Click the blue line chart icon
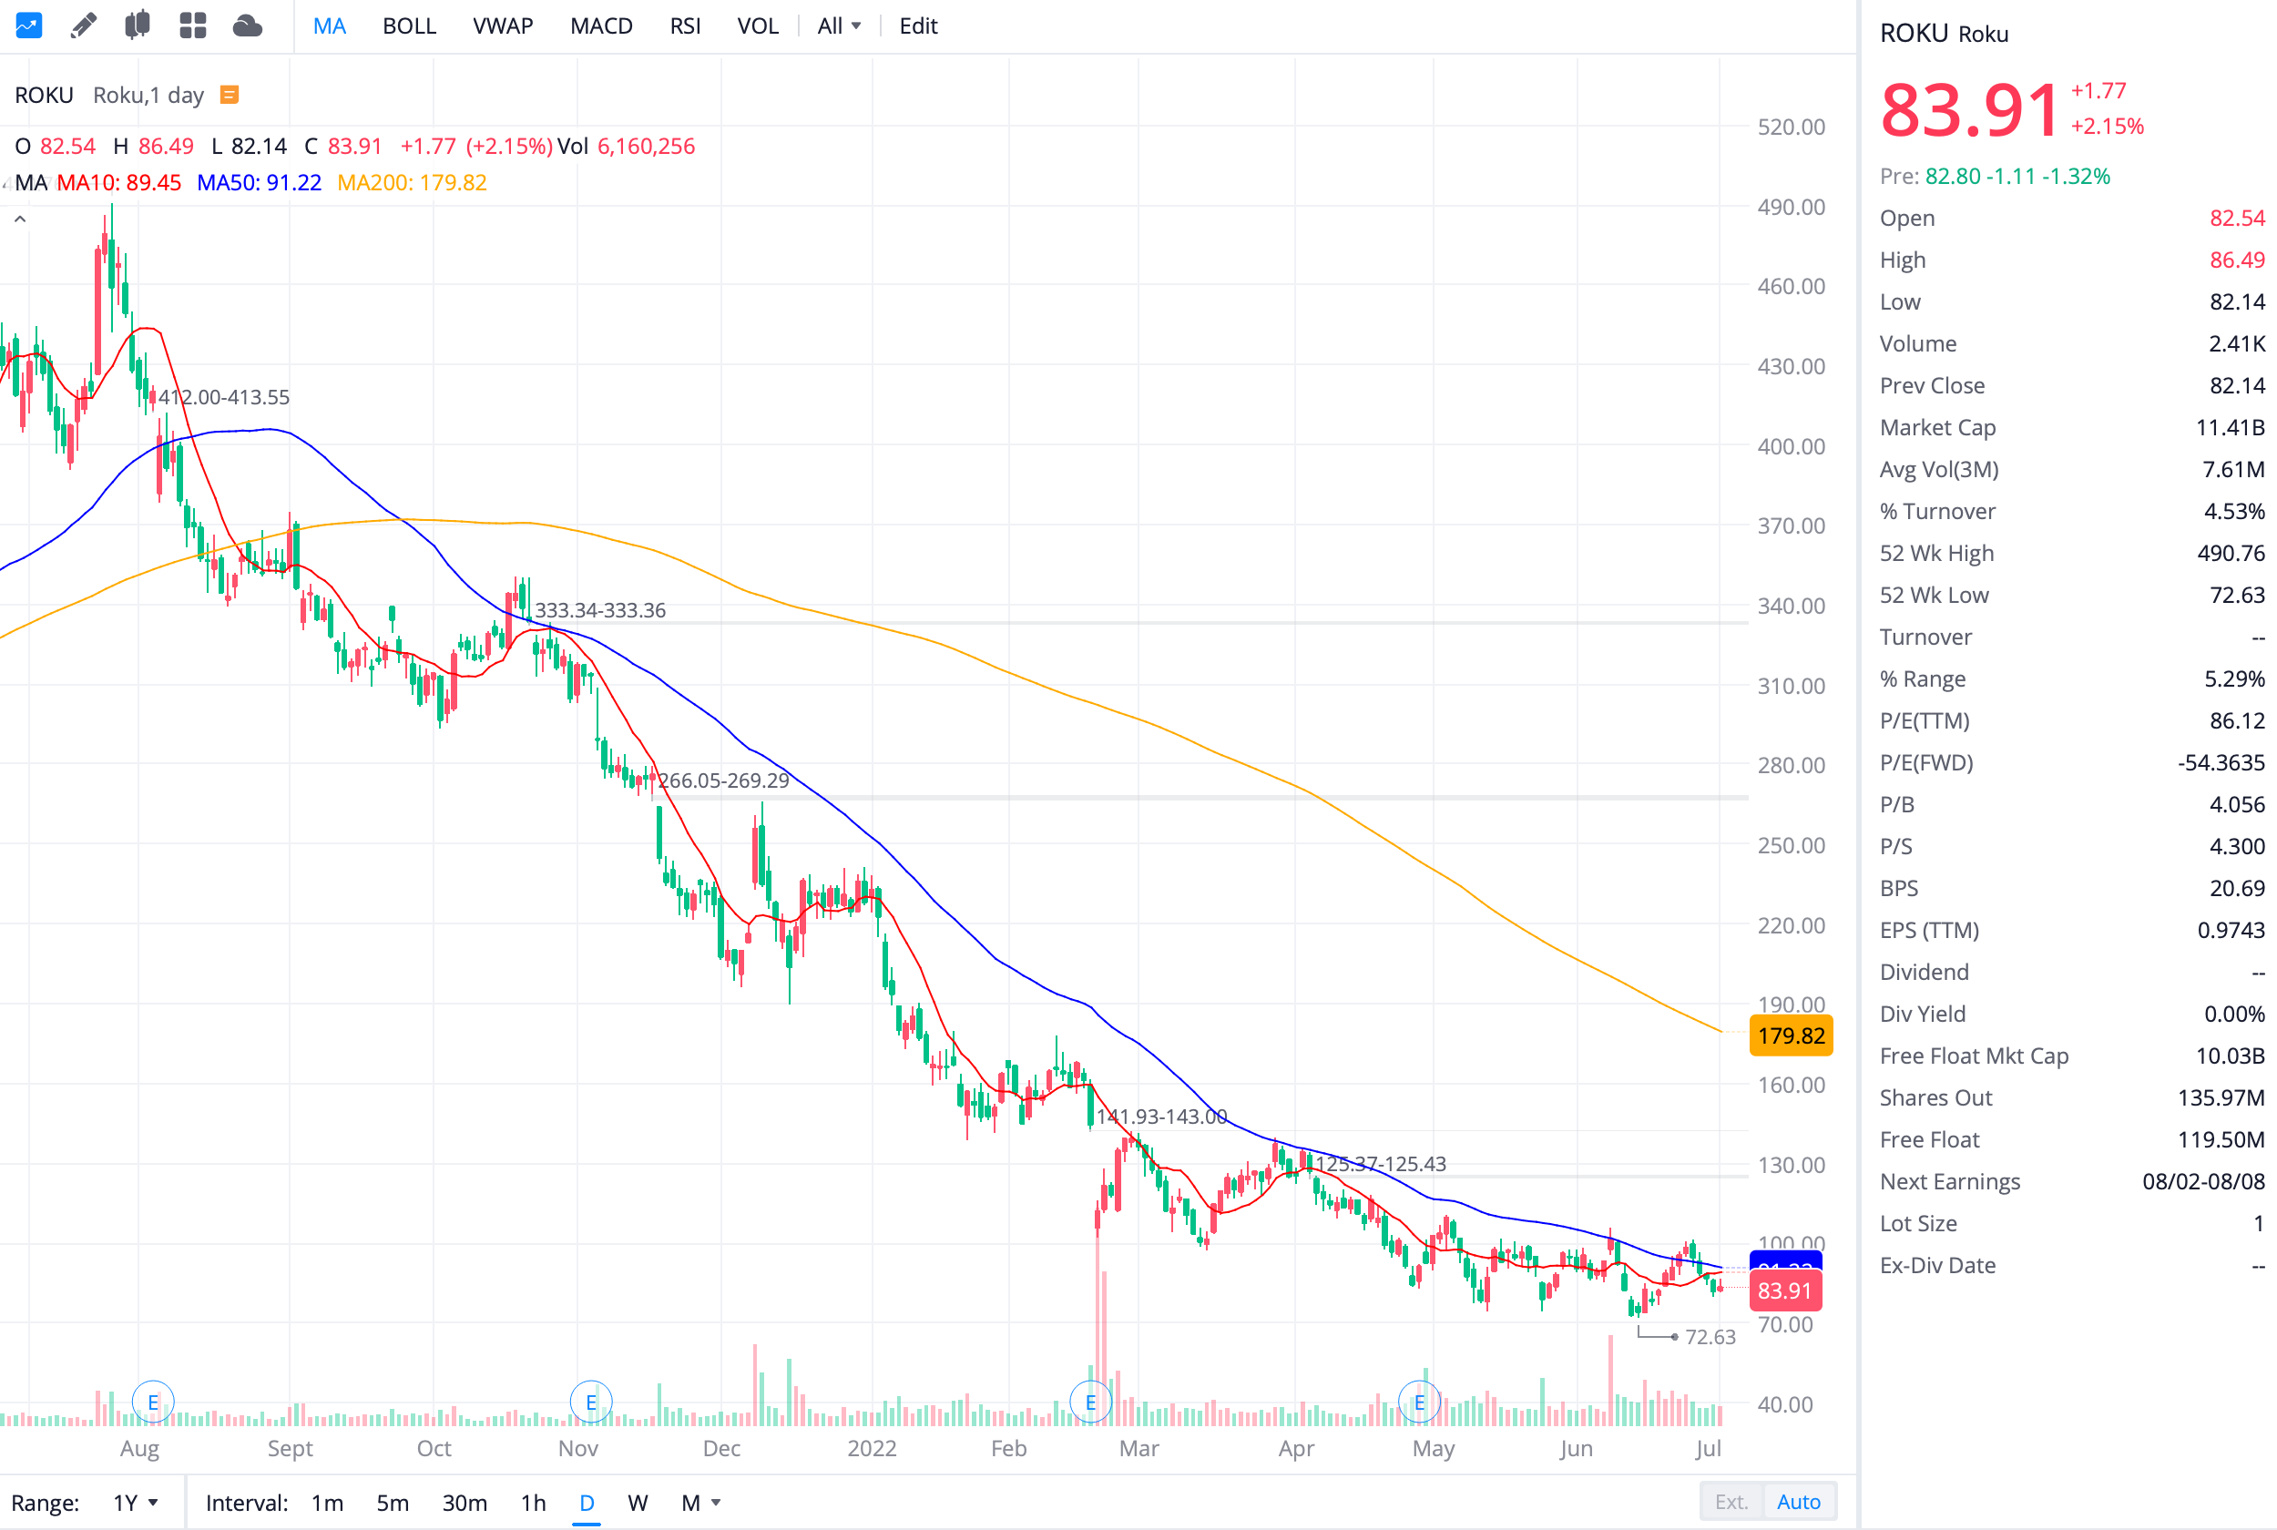2277x1530 pixels. [x=29, y=25]
